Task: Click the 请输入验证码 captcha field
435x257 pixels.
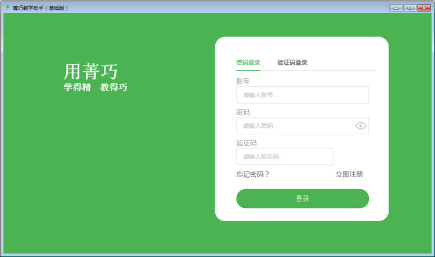Action: click(x=285, y=156)
